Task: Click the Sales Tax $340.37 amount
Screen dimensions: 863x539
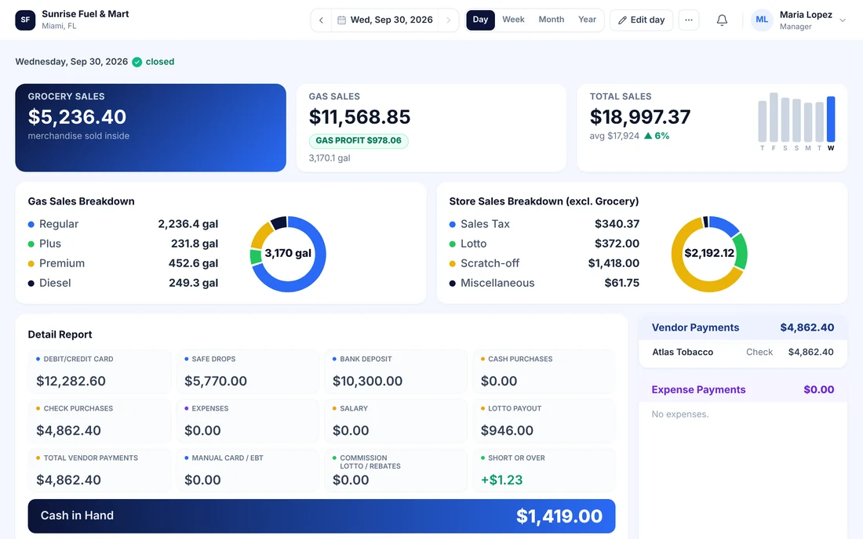Action: [x=617, y=224]
